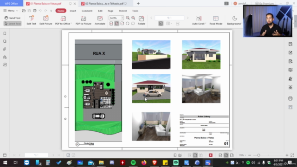
Task: Undo the last action
Action: [x=40, y=11]
